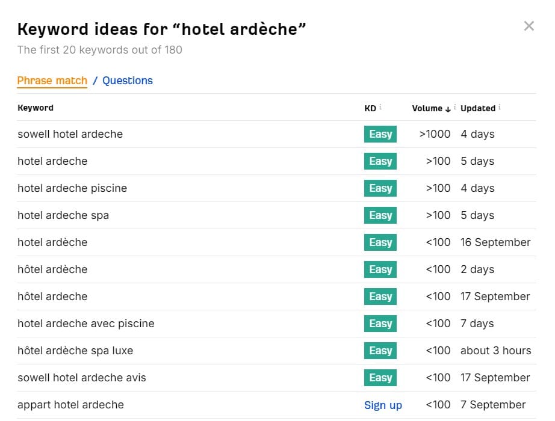Click the KD column header
Image resolution: width=555 pixels, height=421 pixels.
click(370, 108)
